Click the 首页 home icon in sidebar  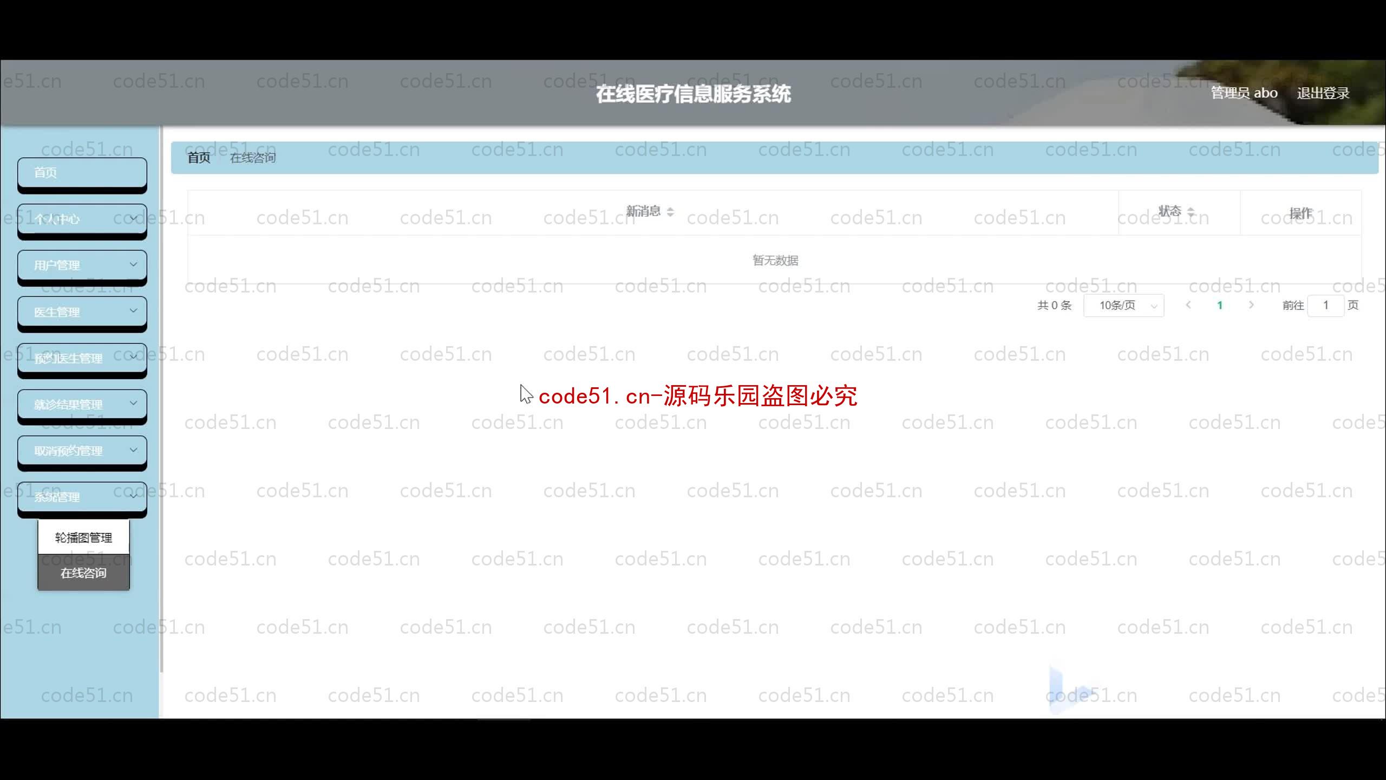tap(81, 172)
